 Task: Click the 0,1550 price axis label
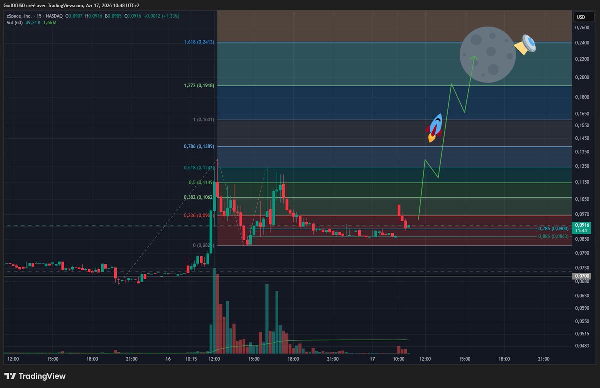click(x=582, y=126)
